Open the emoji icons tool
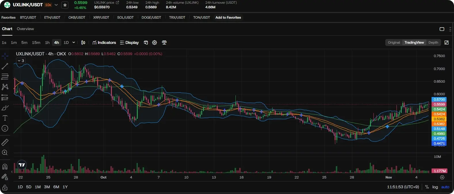454x194 pixels. [x=5, y=128]
